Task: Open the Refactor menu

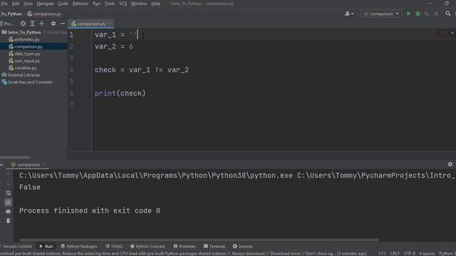Action: point(81,4)
